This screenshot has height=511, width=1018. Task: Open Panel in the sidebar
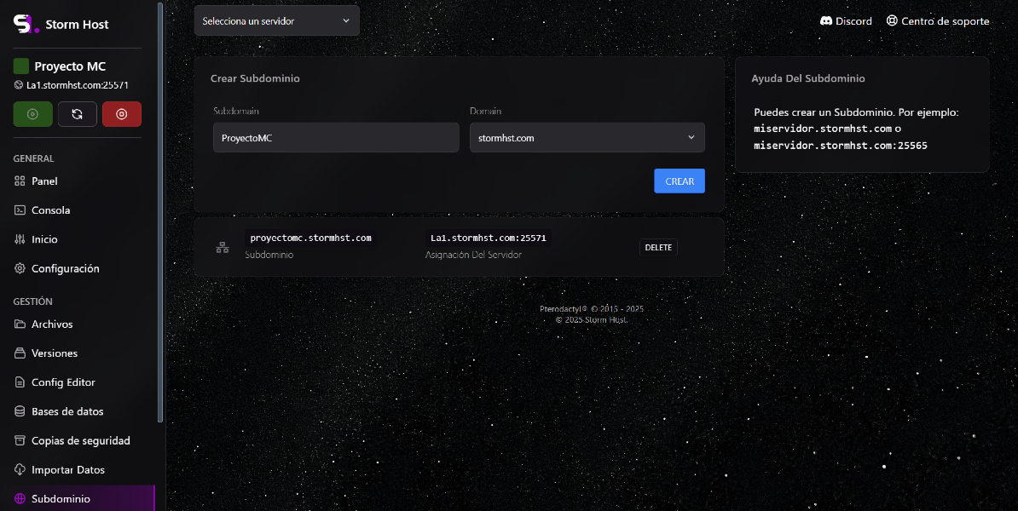click(44, 181)
